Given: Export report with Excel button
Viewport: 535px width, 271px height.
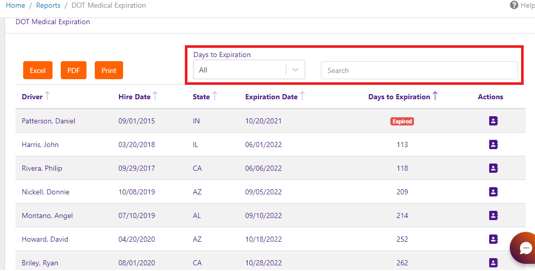Looking at the screenshot, I should [x=38, y=70].
